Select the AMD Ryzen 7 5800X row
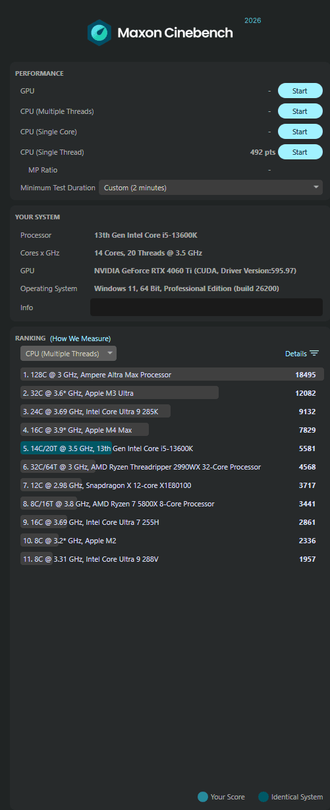 click(x=171, y=504)
